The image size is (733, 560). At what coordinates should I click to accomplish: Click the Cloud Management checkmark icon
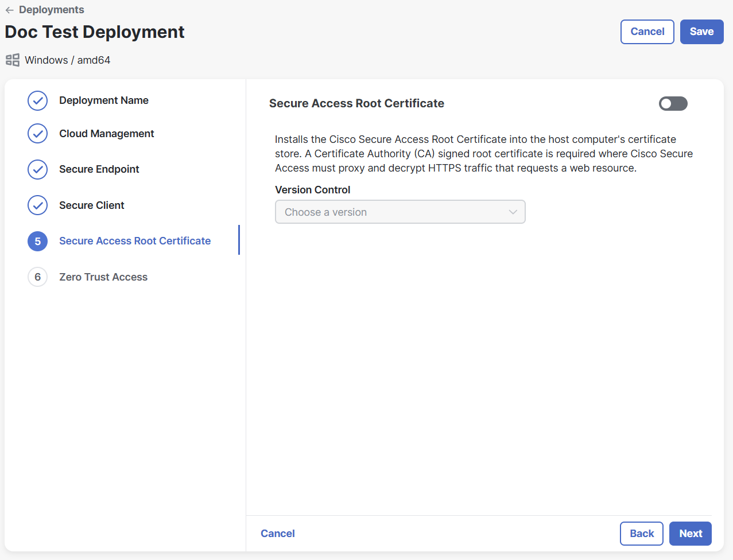38,134
